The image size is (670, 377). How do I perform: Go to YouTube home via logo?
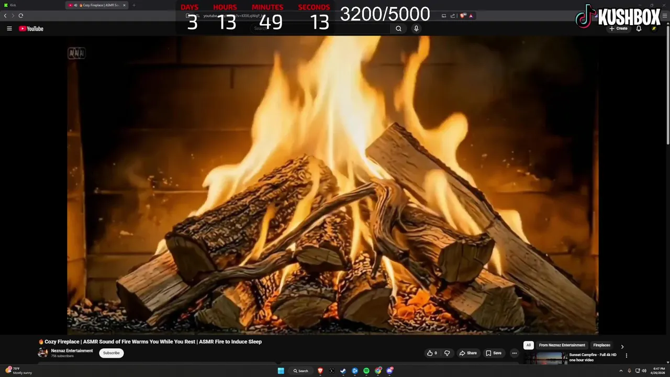click(x=31, y=29)
